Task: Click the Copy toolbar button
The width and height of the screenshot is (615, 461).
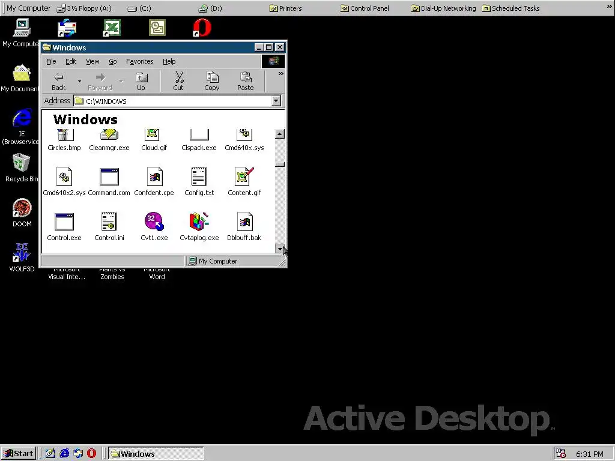Action: point(212,82)
